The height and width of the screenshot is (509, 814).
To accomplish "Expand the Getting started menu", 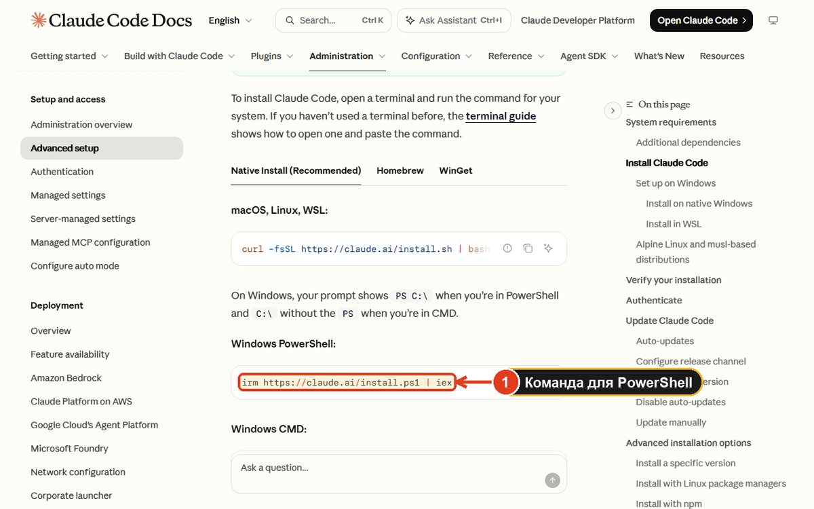I will 69,56.
